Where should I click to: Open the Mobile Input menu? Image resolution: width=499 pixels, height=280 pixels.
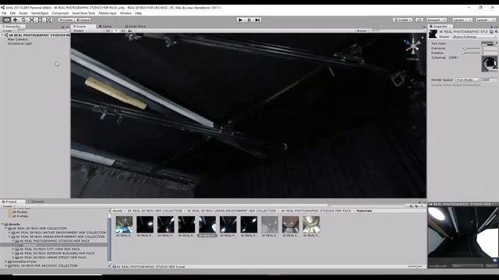coord(108,13)
